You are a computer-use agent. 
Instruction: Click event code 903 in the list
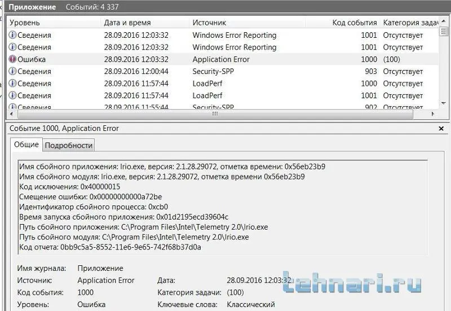point(371,72)
